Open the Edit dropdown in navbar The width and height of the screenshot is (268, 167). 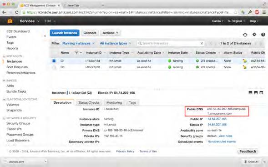pyautogui.click(x=50, y=21)
